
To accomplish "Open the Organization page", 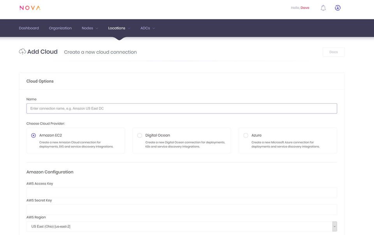I will 60,28.
